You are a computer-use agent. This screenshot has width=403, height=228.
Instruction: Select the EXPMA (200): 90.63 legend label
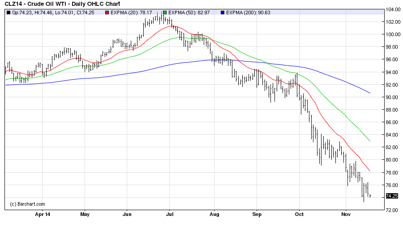[248, 12]
